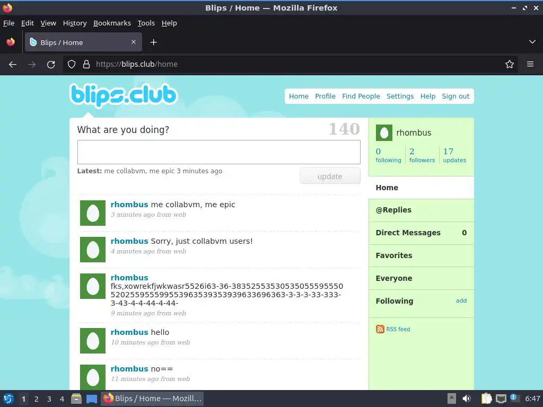The height and width of the screenshot is (407, 543).
Task: Click the update button
Action: click(330, 176)
